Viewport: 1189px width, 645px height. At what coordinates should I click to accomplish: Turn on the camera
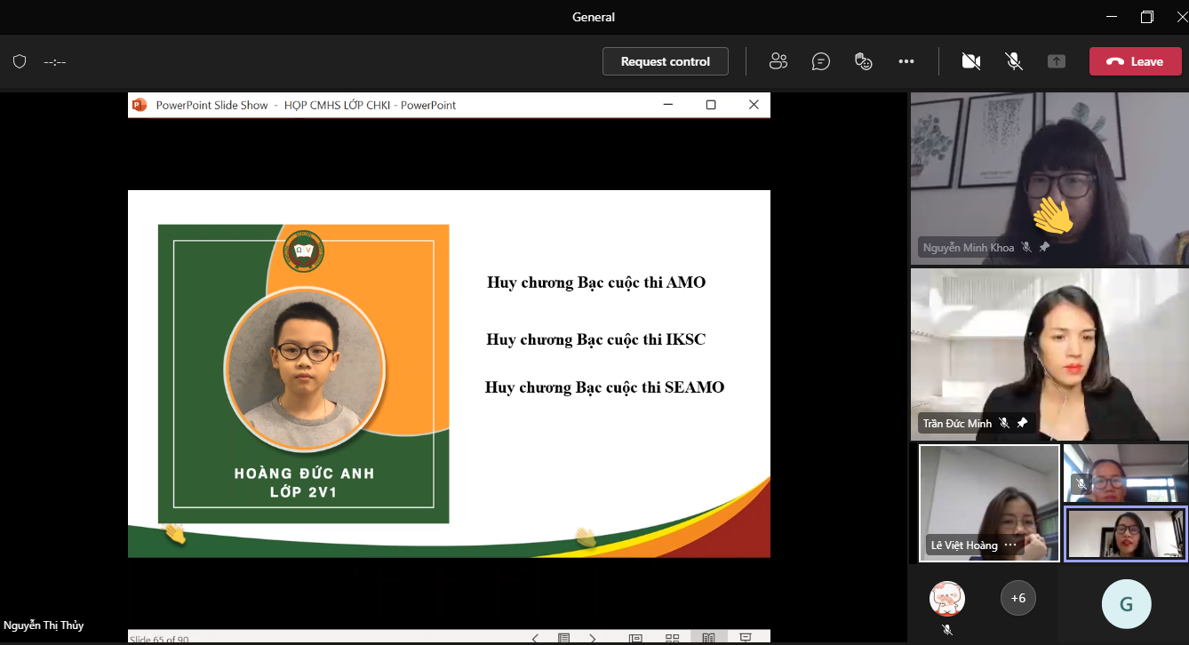[970, 61]
